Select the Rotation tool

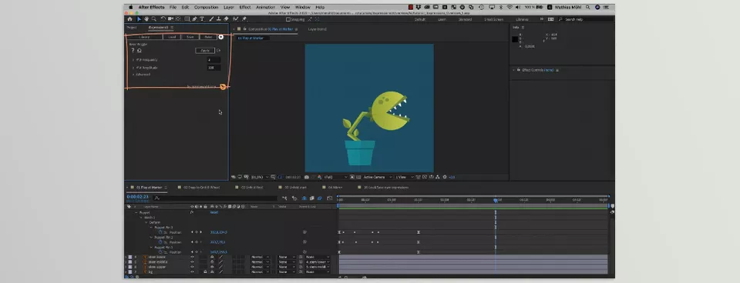[163, 18]
